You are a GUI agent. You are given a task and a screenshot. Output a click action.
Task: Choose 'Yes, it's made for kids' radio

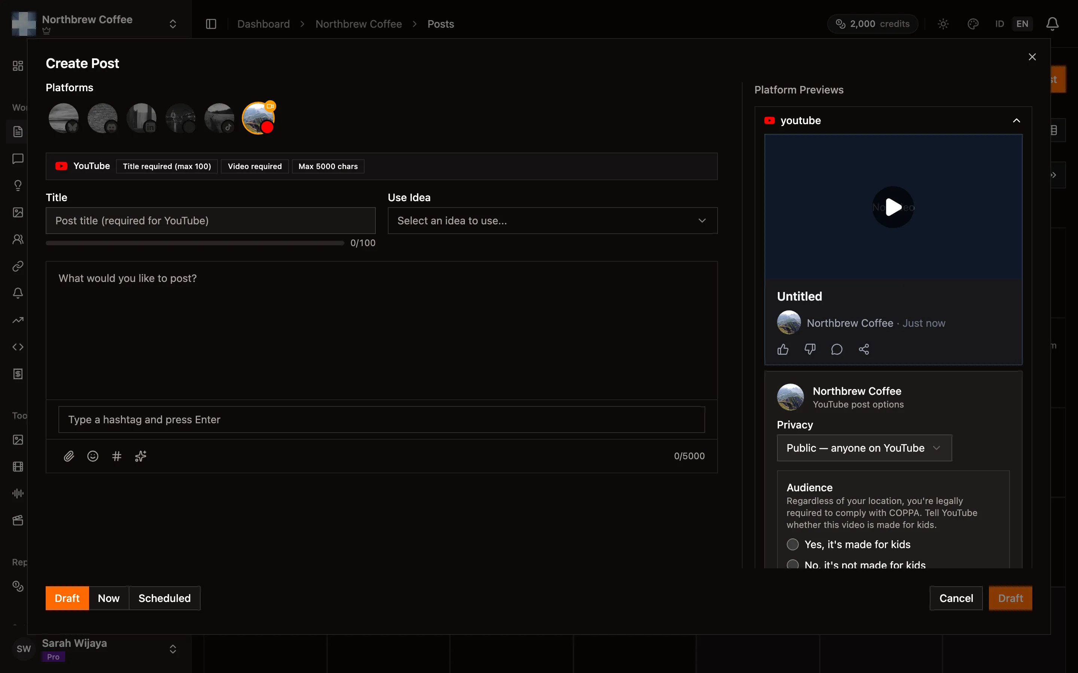pyautogui.click(x=792, y=544)
